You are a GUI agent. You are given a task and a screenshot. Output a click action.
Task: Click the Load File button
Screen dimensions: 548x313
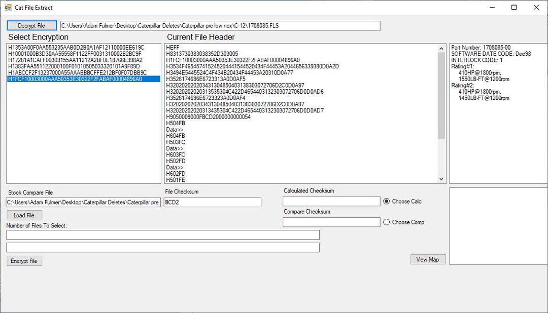(x=24, y=215)
